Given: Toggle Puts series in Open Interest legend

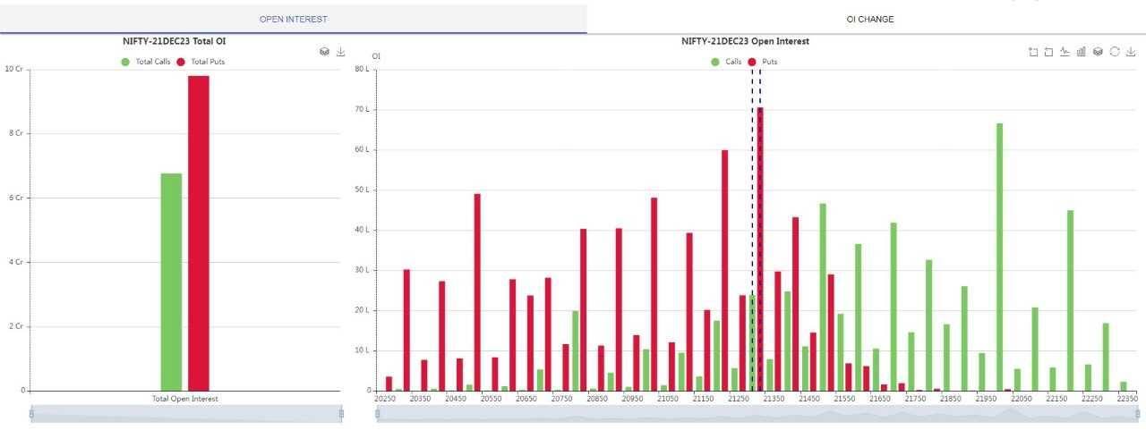Looking at the screenshot, I should [762, 62].
